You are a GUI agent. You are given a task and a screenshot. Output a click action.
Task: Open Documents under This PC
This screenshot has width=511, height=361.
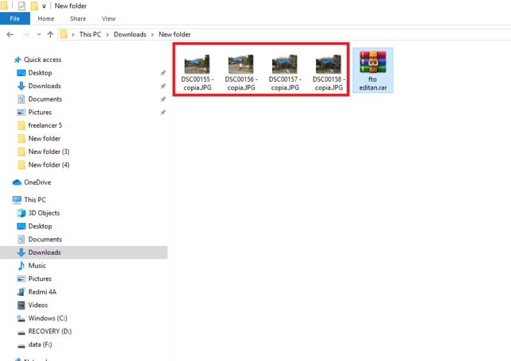pyautogui.click(x=45, y=240)
